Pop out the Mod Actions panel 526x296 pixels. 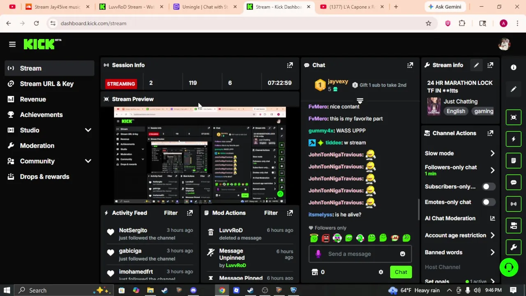(x=290, y=213)
